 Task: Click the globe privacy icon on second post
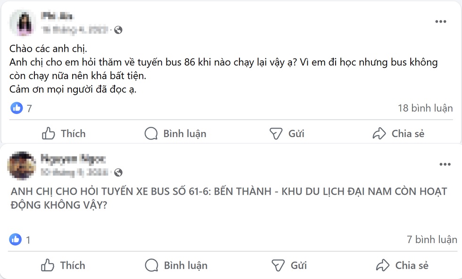(x=118, y=172)
